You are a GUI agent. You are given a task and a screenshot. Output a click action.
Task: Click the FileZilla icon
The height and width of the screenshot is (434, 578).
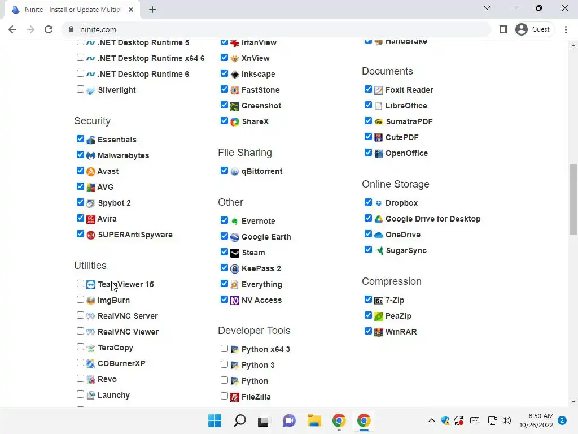click(x=235, y=397)
